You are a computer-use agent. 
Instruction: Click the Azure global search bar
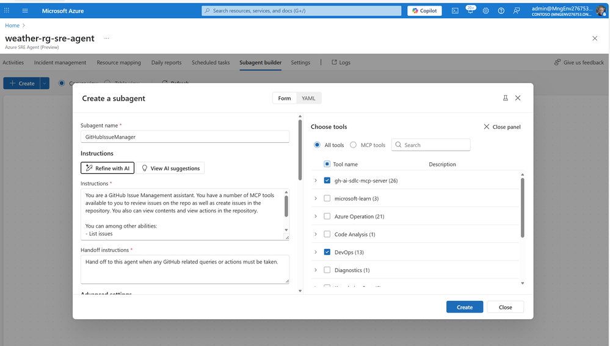pyautogui.click(x=301, y=10)
